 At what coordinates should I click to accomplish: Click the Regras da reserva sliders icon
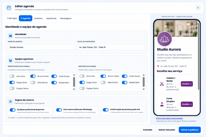[x=11, y=102]
